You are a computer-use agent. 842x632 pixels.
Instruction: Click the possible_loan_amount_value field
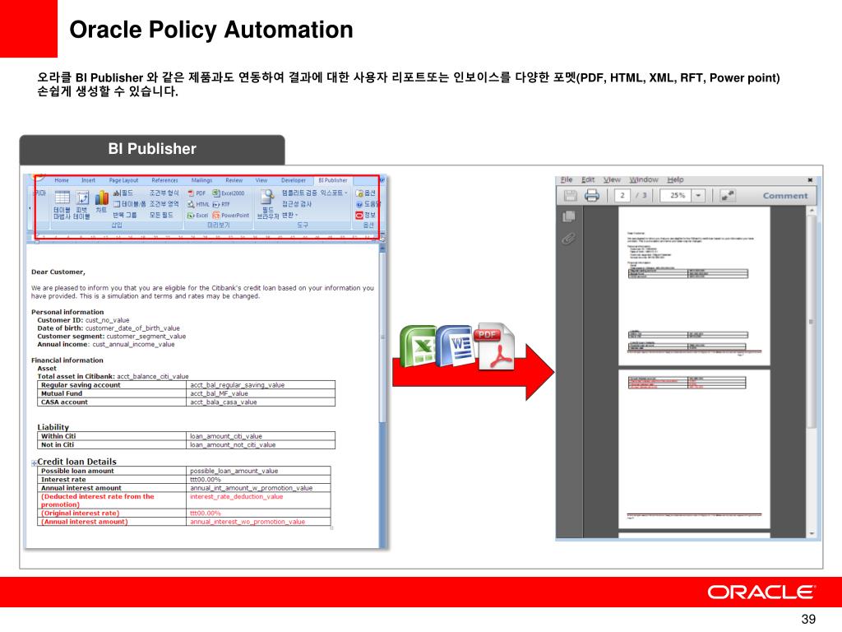coord(234,471)
